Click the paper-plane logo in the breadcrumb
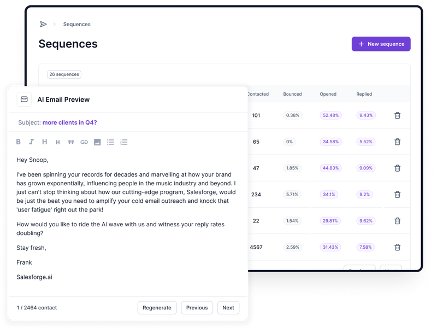437x328 pixels. [x=43, y=24]
